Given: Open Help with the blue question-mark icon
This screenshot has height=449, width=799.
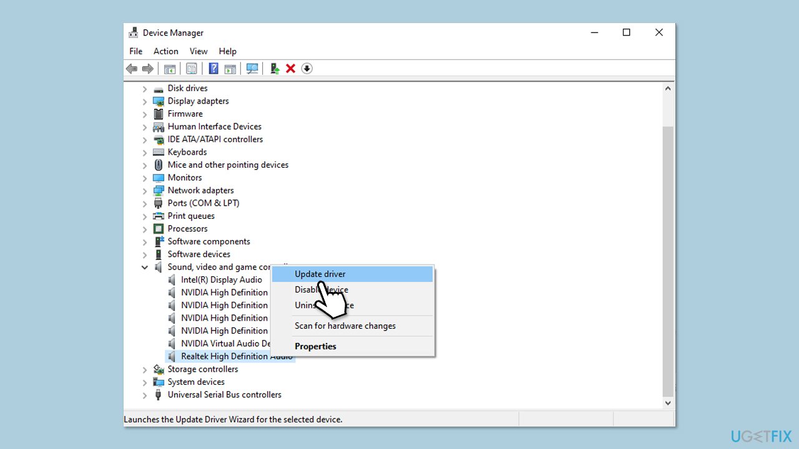Looking at the screenshot, I should click(213, 69).
